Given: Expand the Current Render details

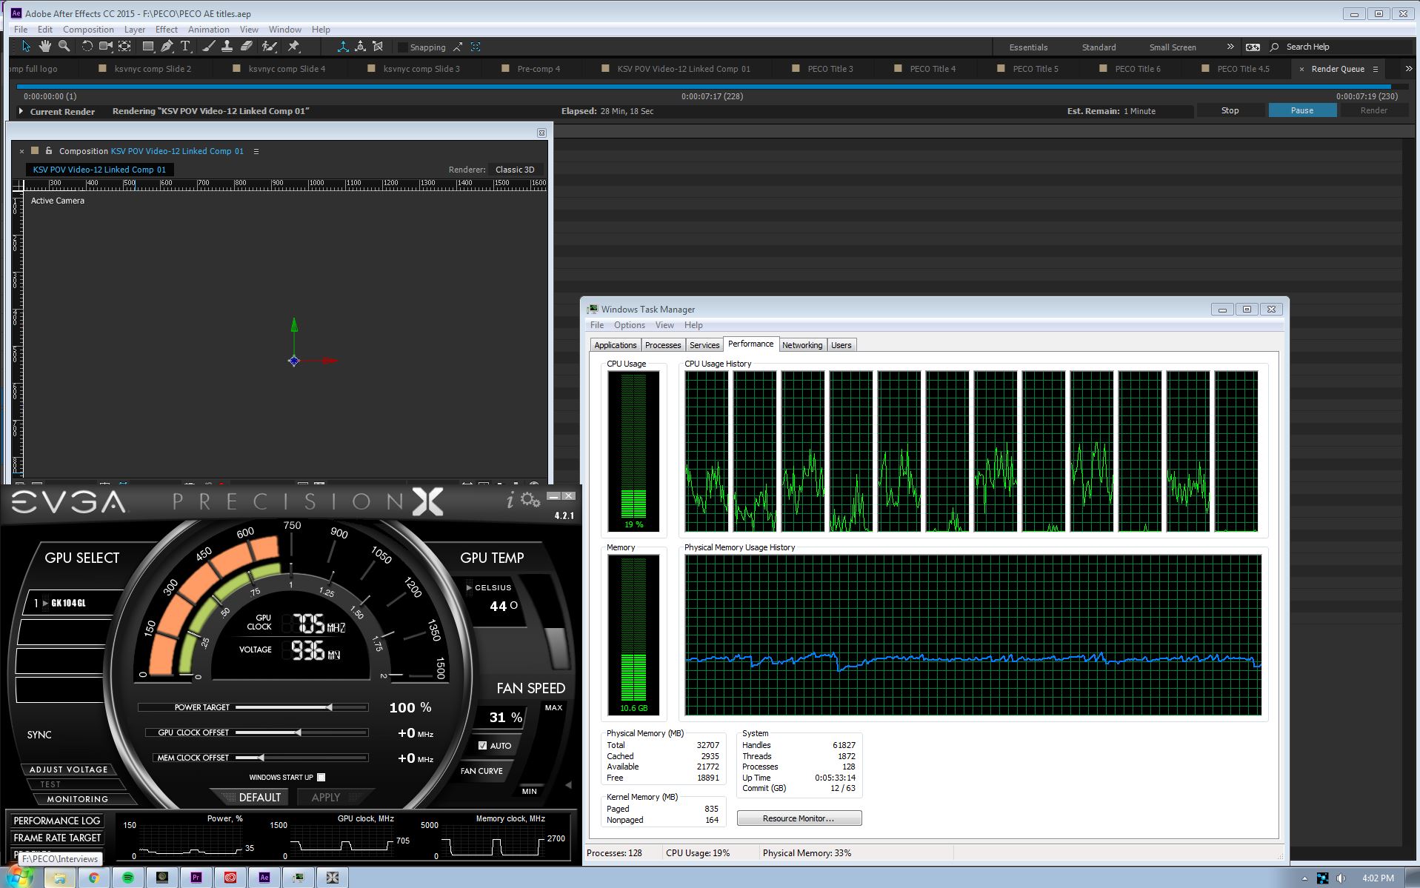Looking at the screenshot, I should [21, 111].
